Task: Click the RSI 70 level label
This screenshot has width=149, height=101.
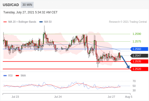Action: click(134, 81)
